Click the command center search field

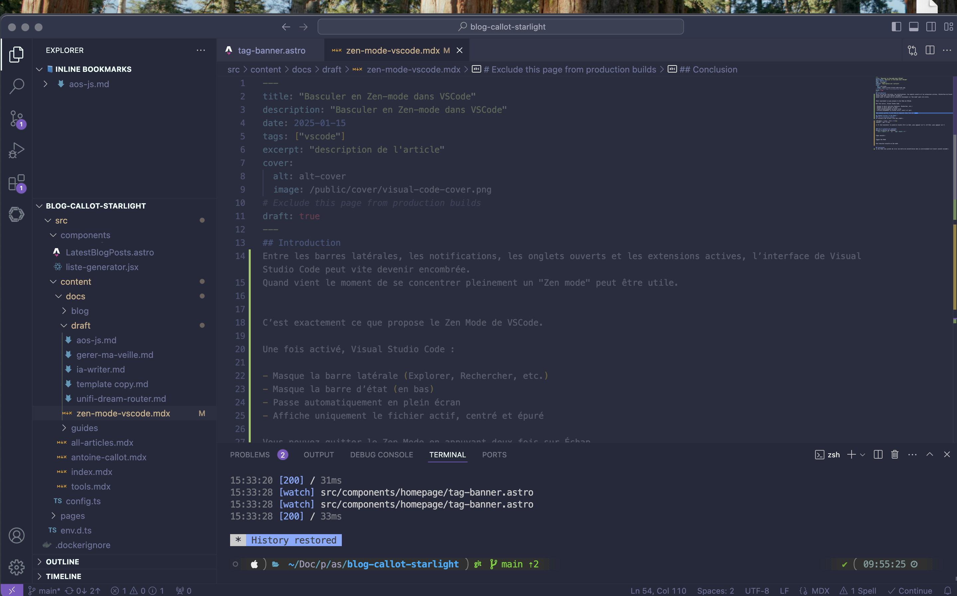pos(500,27)
